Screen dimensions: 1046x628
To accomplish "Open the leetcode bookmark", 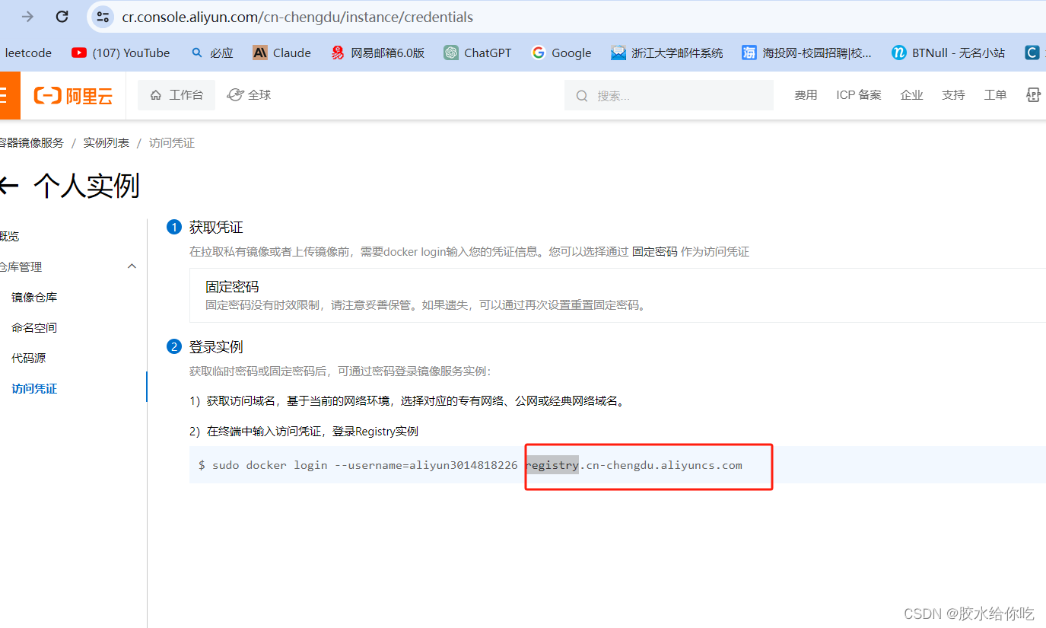I will coord(28,53).
